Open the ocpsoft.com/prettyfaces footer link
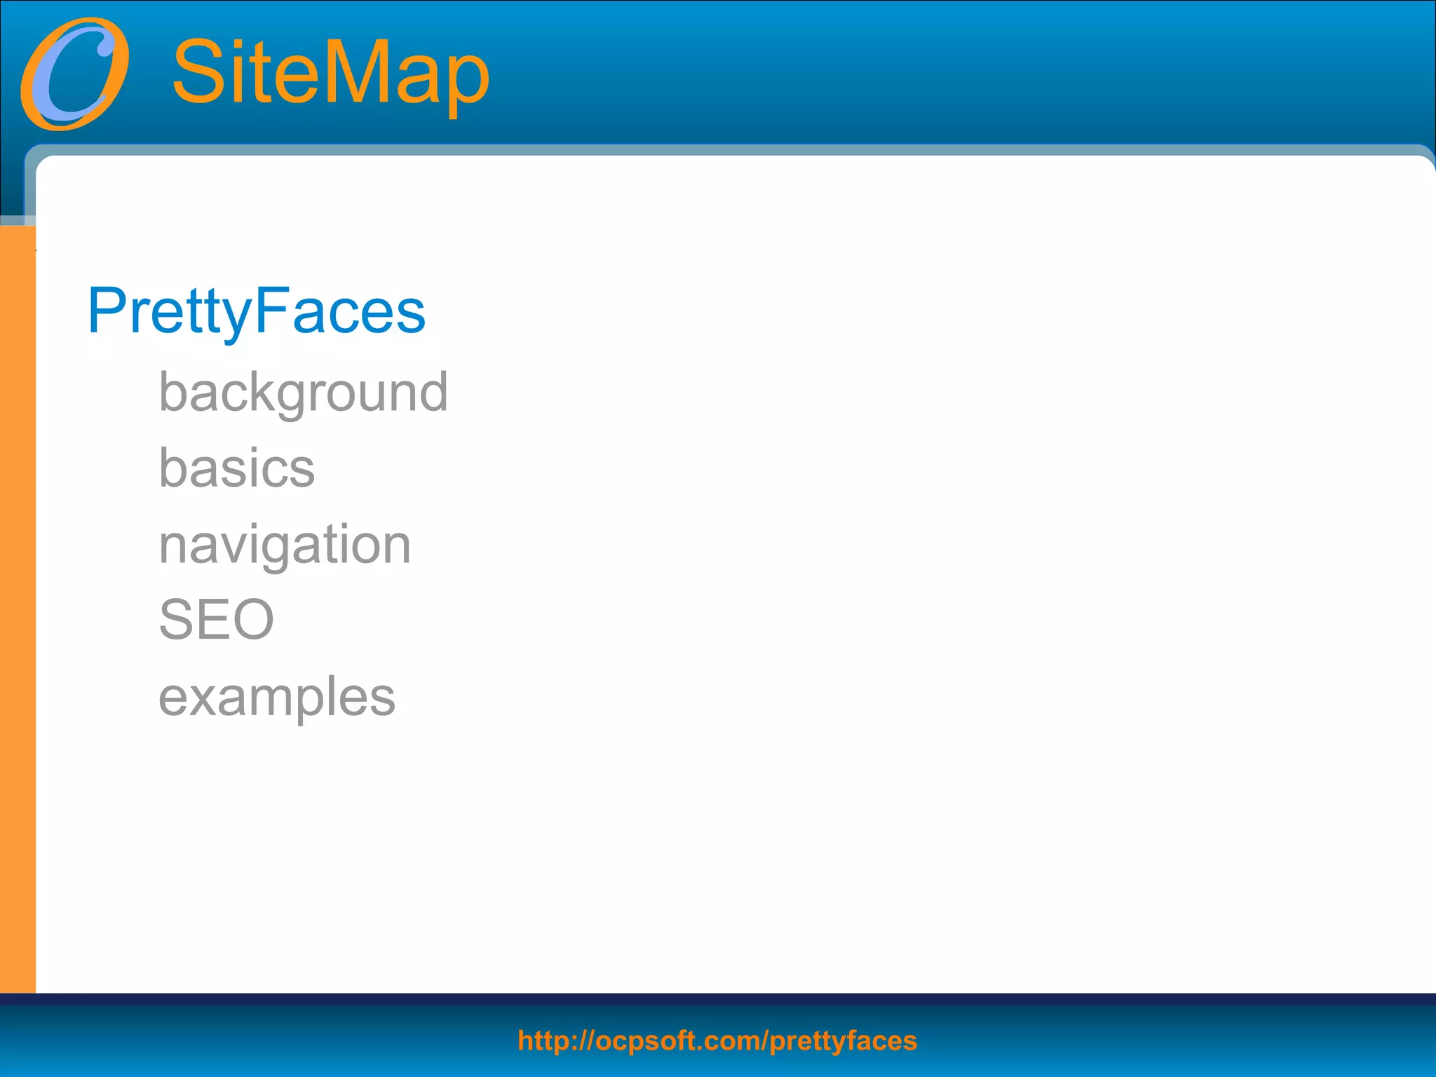 click(x=717, y=1041)
